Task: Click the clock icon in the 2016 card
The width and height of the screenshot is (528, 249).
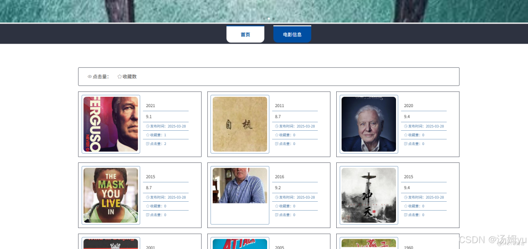Action: pos(277,197)
